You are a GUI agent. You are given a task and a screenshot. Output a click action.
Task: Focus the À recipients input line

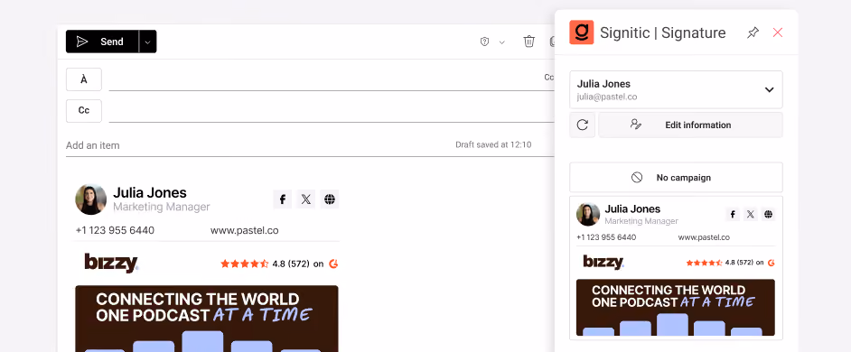pos(331,80)
